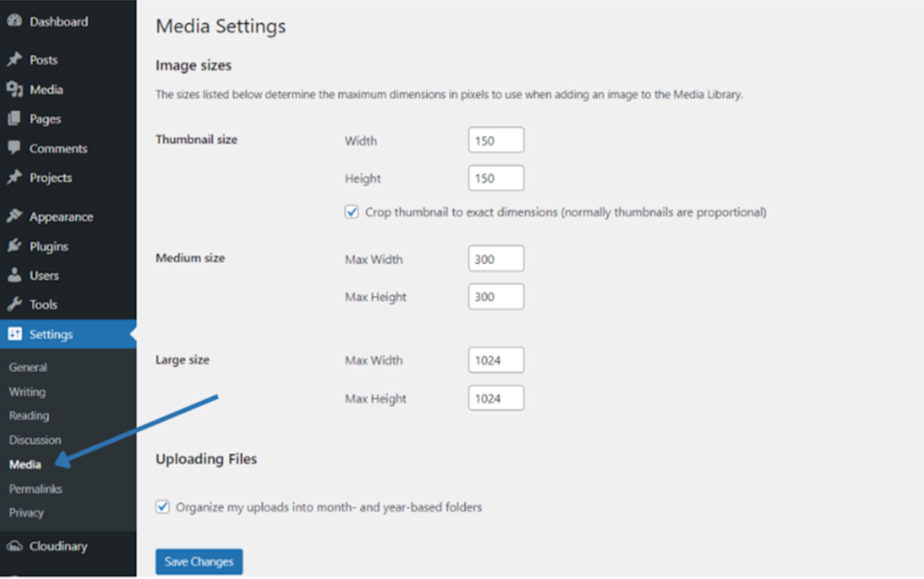Click the Uploading Files heading

point(206,459)
